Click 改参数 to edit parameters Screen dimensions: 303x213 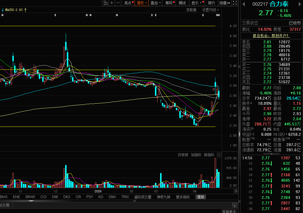click(183, 155)
